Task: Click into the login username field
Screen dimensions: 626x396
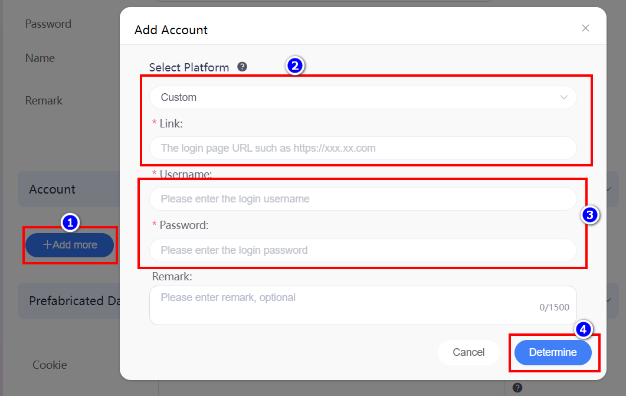Action: click(363, 199)
